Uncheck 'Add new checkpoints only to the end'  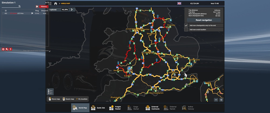[x=186, y=25]
